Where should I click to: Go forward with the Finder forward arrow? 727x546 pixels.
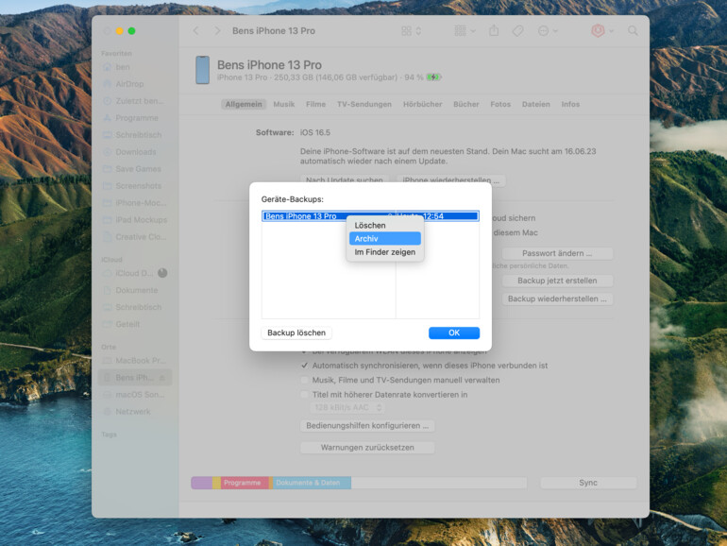217,30
